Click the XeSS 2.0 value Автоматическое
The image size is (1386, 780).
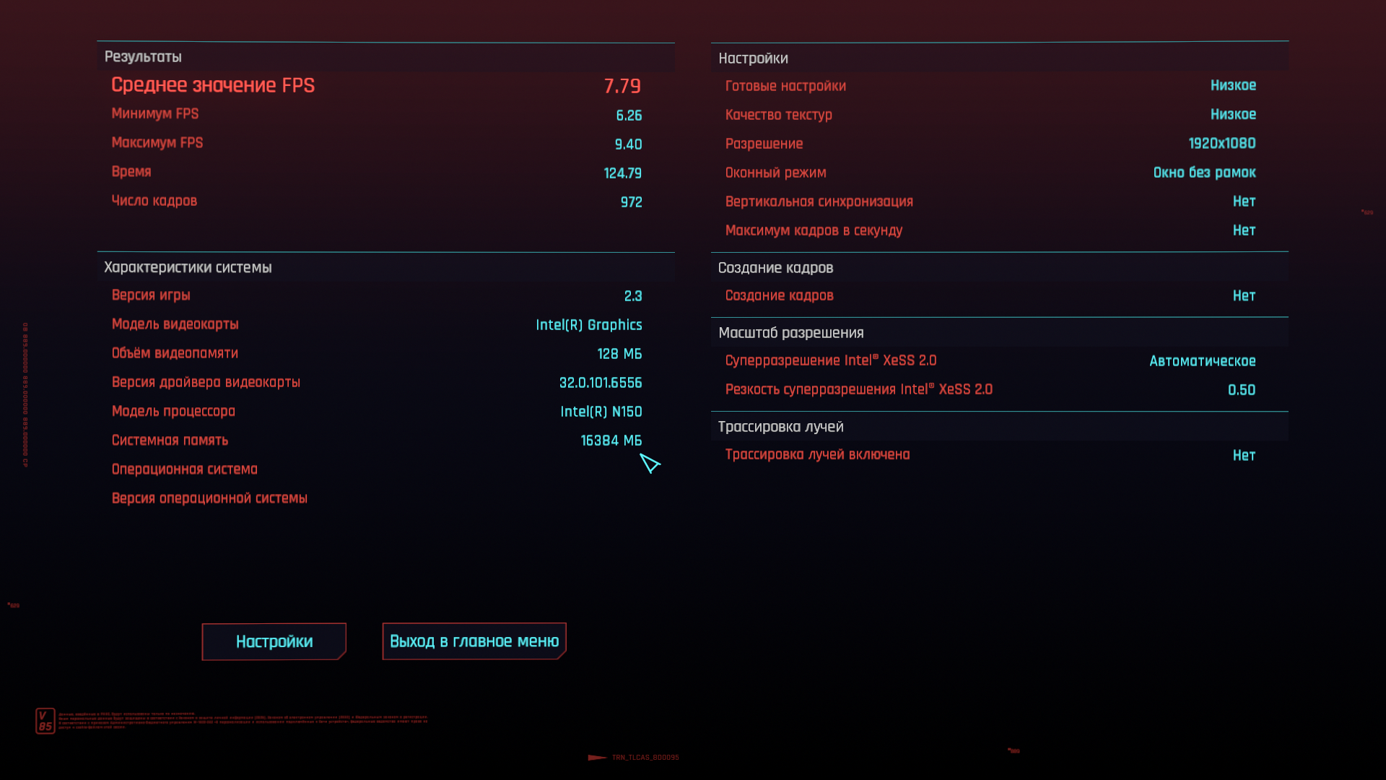pos(1202,361)
